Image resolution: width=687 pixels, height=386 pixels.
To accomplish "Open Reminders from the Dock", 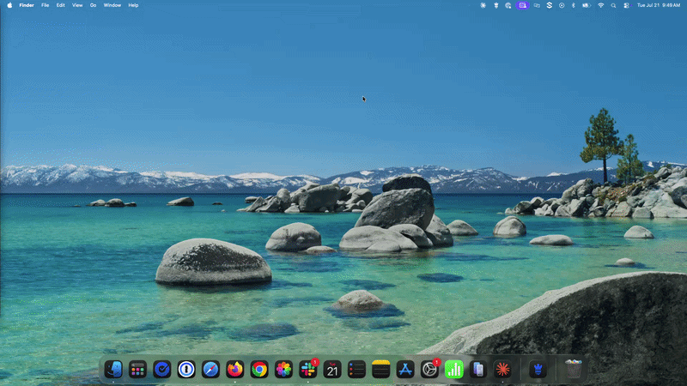I will (356, 370).
